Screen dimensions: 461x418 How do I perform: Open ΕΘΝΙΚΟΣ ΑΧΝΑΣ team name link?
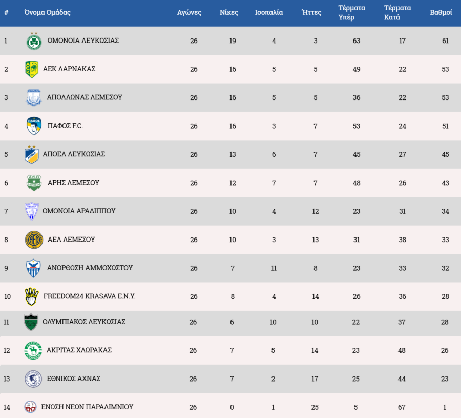click(x=73, y=379)
